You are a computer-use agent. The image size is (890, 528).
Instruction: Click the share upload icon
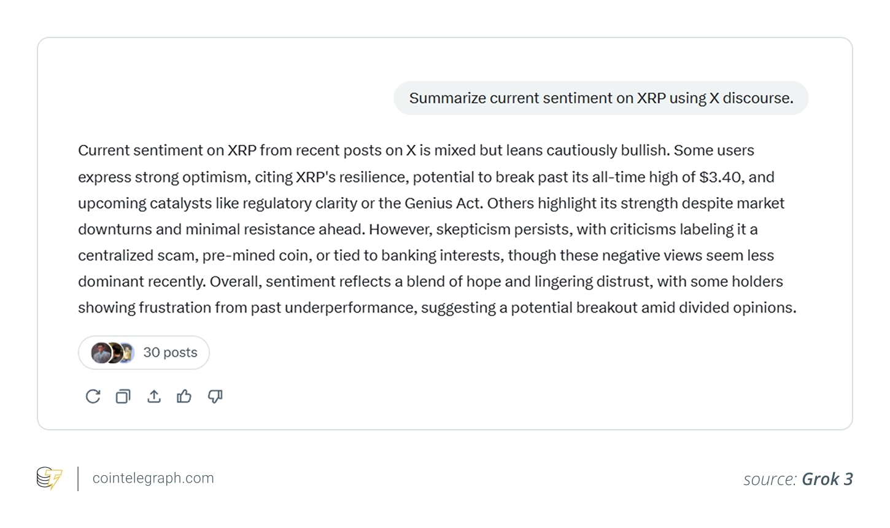tap(154, 397)
